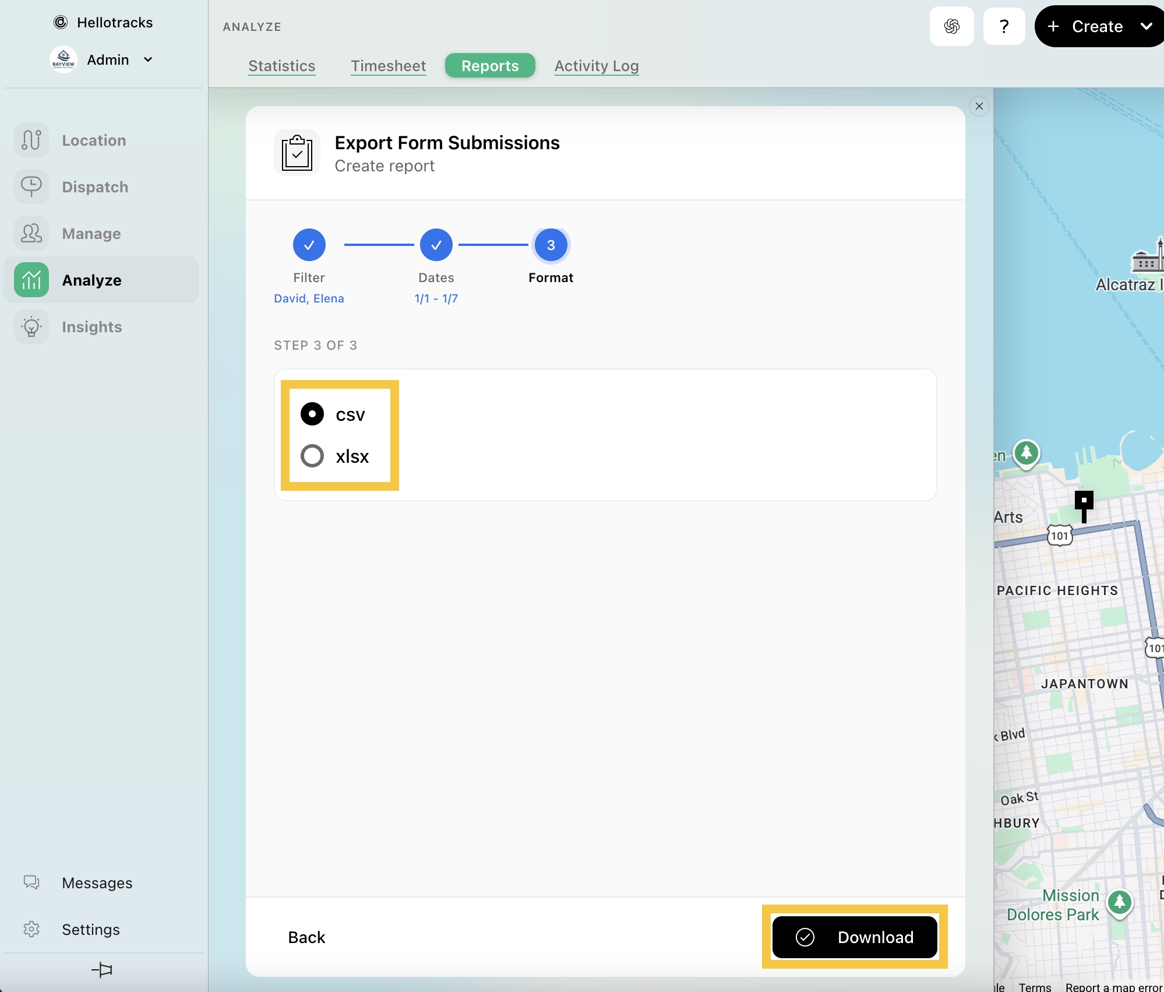This screenshot has width=1164, height=992.
Task: Open Settings gear icon
Action: pos(31,929)
